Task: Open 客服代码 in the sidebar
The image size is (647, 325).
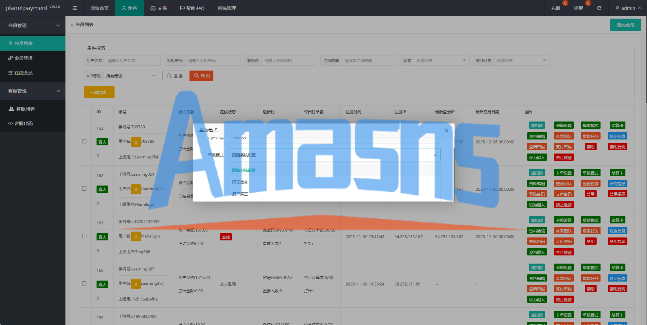Action: [x=33, y=123]
